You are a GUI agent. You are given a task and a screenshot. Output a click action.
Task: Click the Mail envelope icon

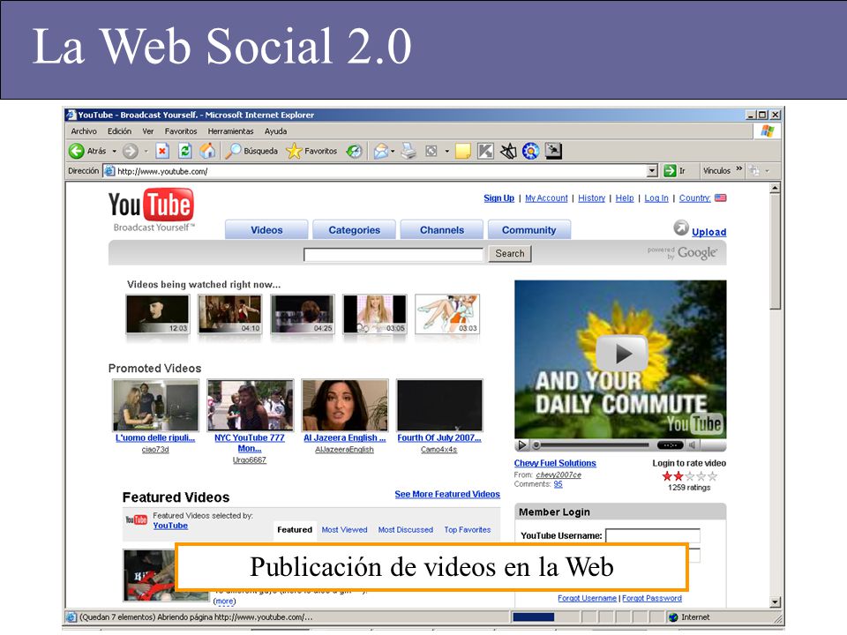(x=381, y=152)
